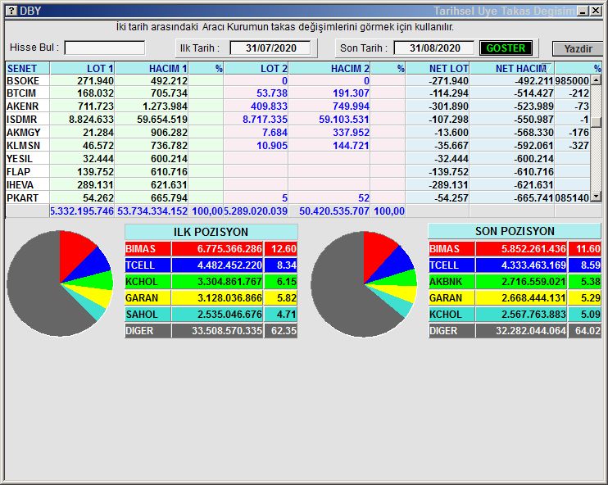The height and width of the screenshot is (485, 608).
Task: Click AKBNK percentage 5.38
Action: tap(585, 282)
